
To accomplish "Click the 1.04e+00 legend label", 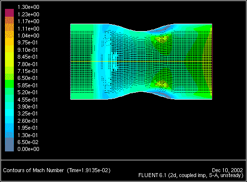I will (x=28, y=36).
